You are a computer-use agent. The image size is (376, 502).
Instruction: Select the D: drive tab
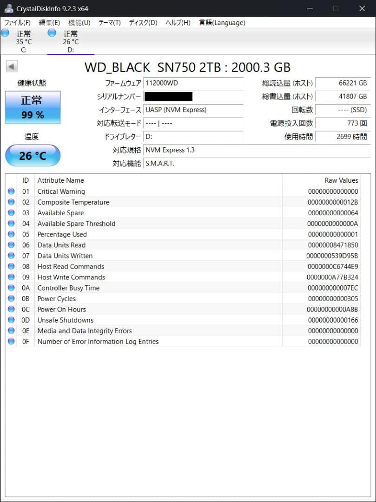70,41
